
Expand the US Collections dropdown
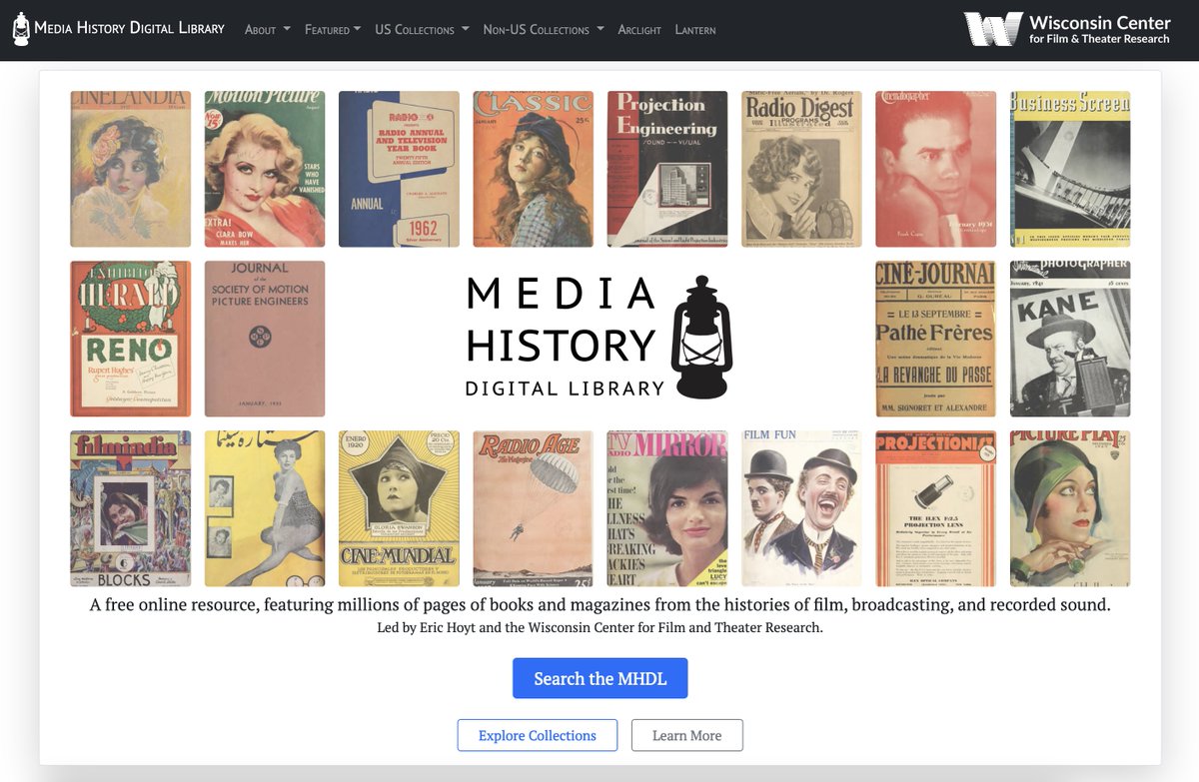[421, 30]
